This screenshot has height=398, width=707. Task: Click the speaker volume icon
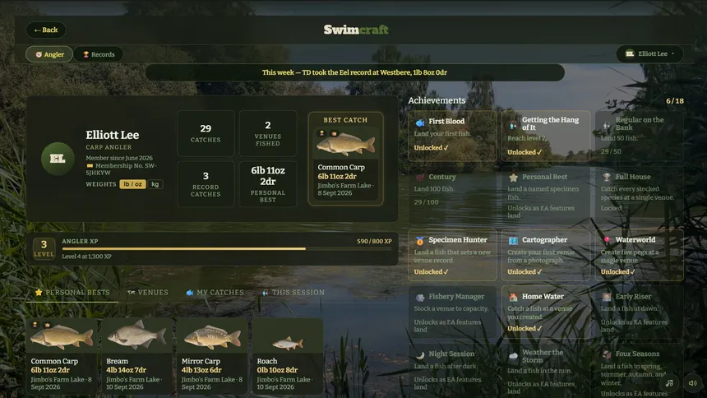pos(692,383)
